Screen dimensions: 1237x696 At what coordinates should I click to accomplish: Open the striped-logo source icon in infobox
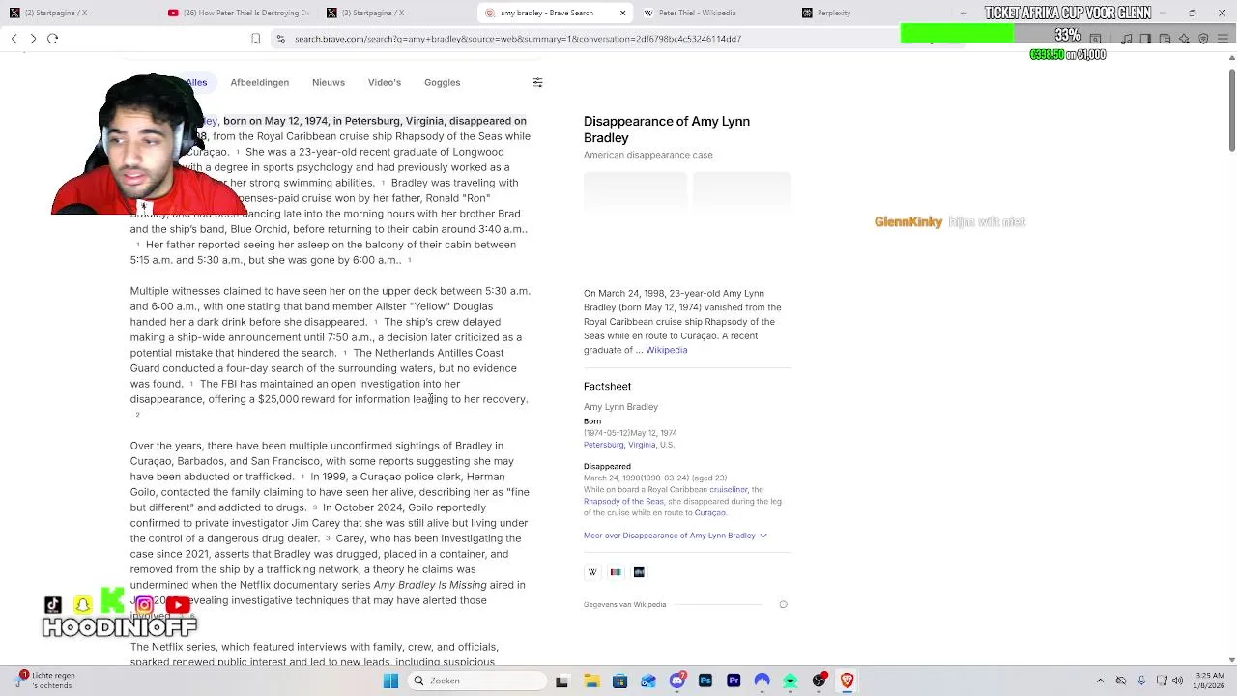[616, 572]
